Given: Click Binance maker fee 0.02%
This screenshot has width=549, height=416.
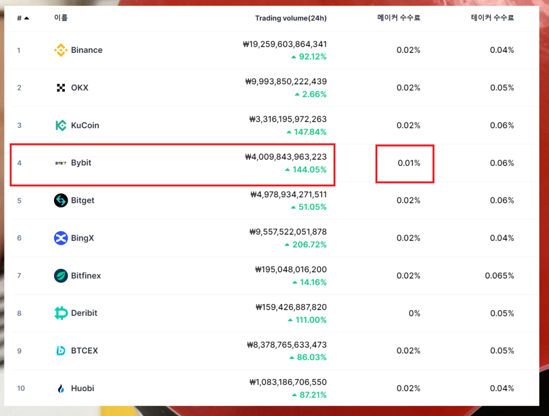Looking at the screenshot, I should click(408, 50).
